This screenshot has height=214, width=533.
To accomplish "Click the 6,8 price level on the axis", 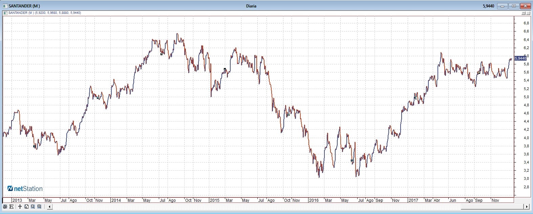I will tap(526, 23).
